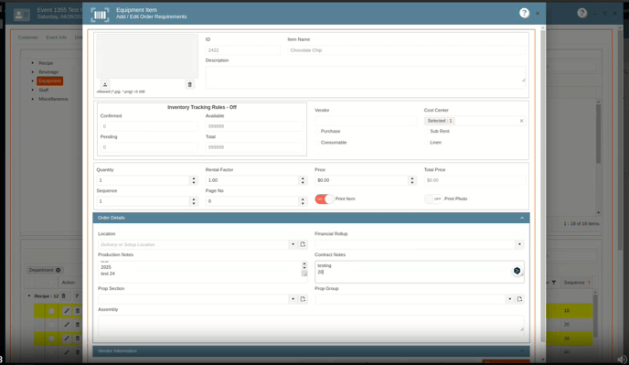The image size is (629, 365).
Task: Edit the sequence 40 row
Action: (x=67, y=352)
